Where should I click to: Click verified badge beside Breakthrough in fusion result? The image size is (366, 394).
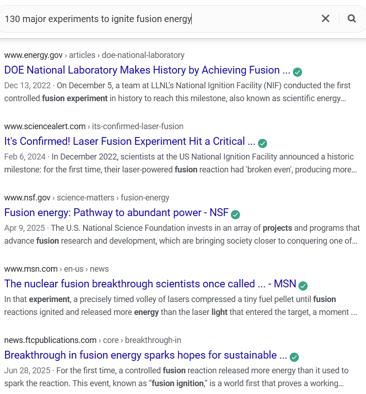pos(294,357)
